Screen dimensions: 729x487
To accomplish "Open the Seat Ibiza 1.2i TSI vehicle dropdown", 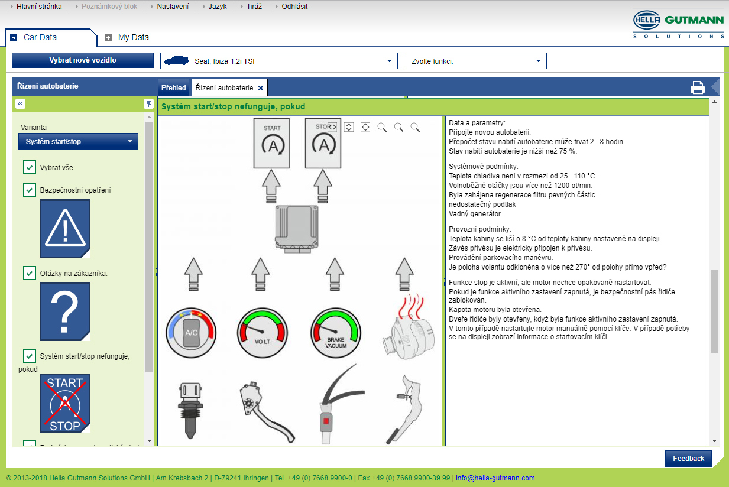I will pos(279,61).
